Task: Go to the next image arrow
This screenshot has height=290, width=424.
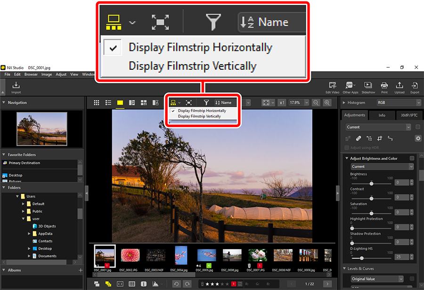Action: pos(327,284)
